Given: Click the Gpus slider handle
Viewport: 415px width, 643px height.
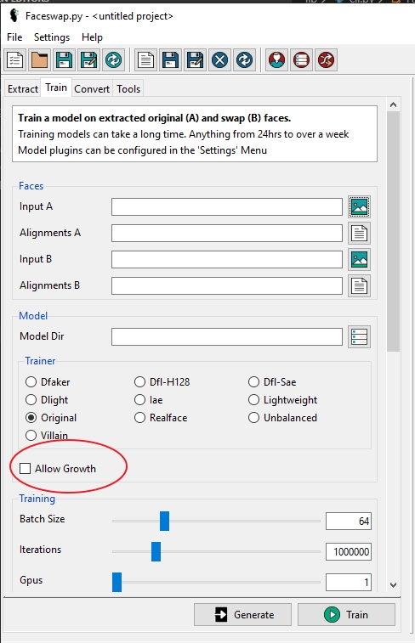Looking at the screenshot, I should (x=117, y=582).
